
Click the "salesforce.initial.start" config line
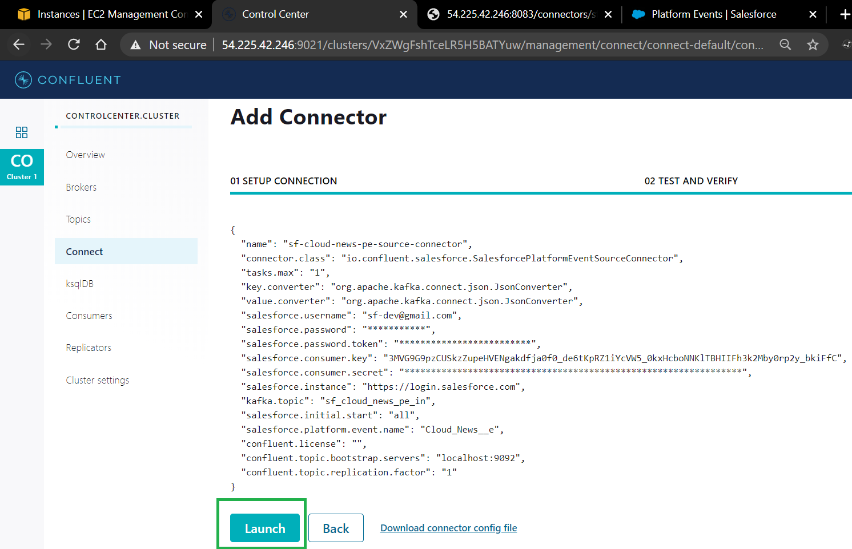[331, 415]
